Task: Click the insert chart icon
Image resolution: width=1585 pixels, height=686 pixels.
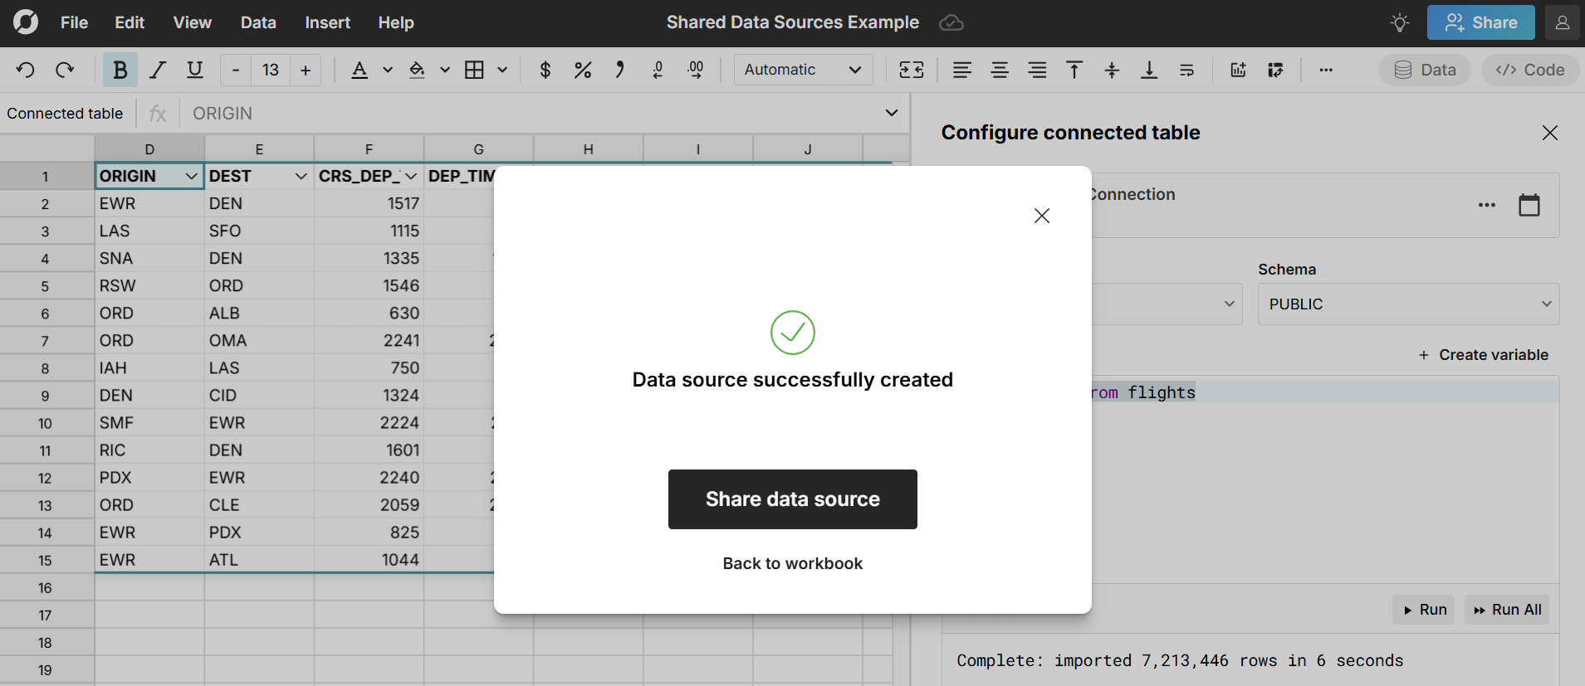Action: coord(1238,70)
